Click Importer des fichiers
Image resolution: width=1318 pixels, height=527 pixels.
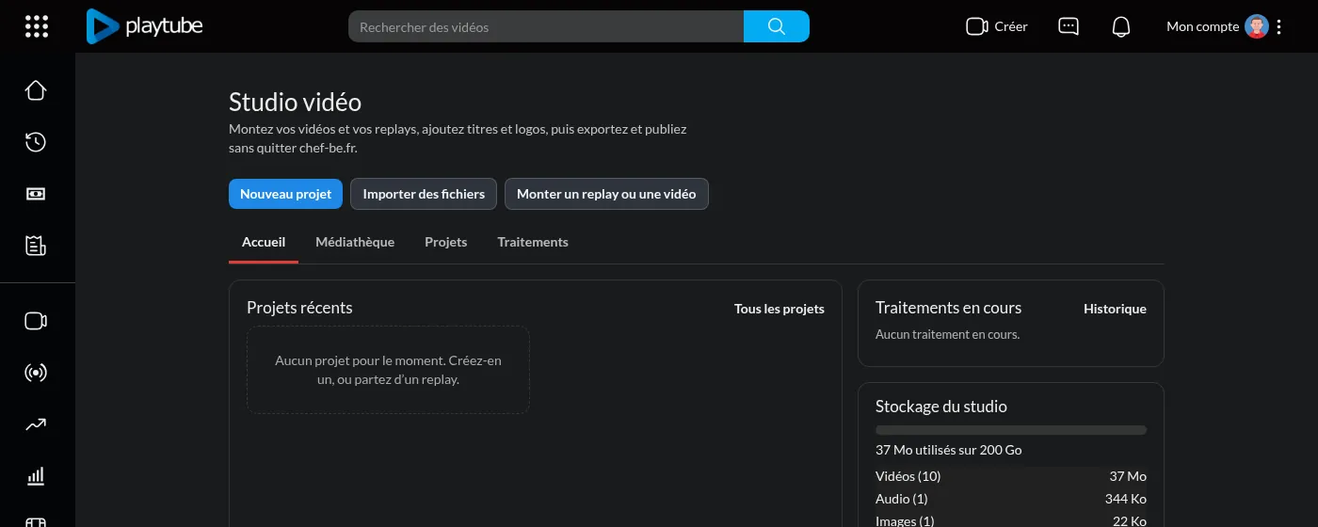424,194
